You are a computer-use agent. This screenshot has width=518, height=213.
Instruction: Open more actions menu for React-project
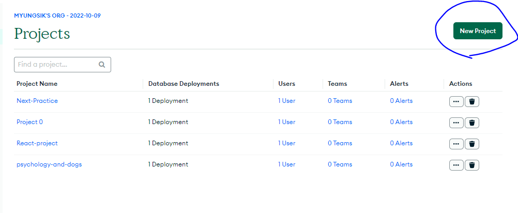[456, 144]
